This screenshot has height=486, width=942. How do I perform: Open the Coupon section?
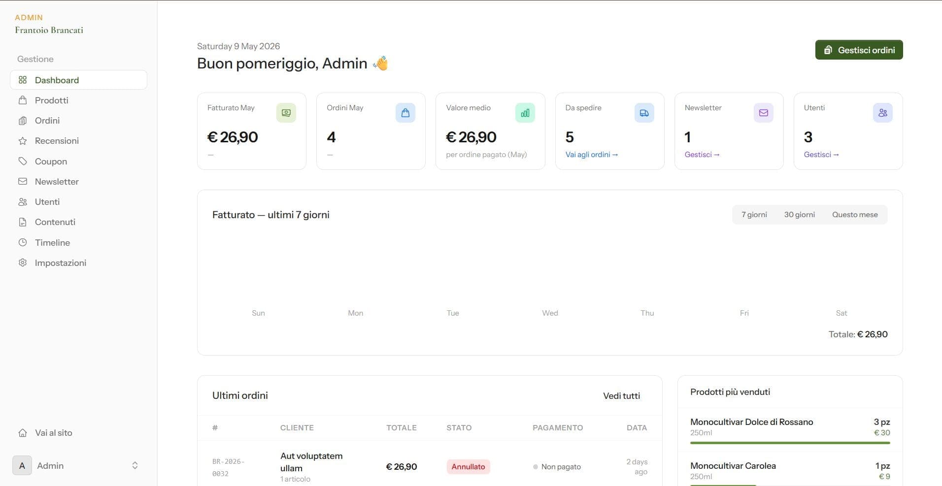coord(78,161)
